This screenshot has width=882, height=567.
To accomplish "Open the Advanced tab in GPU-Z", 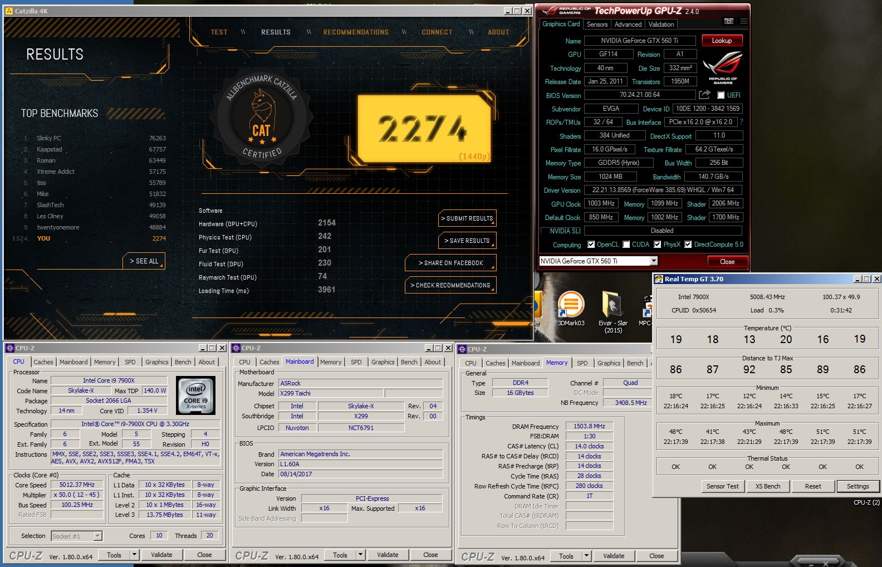I will (628, 24).
